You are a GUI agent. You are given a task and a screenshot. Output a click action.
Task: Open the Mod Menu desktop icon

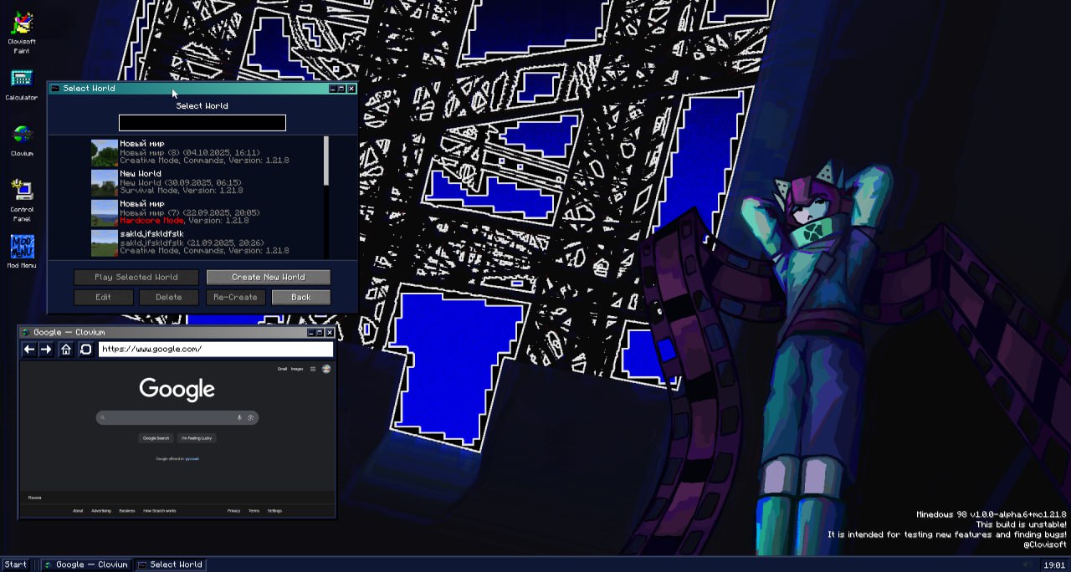coord(22,252)
